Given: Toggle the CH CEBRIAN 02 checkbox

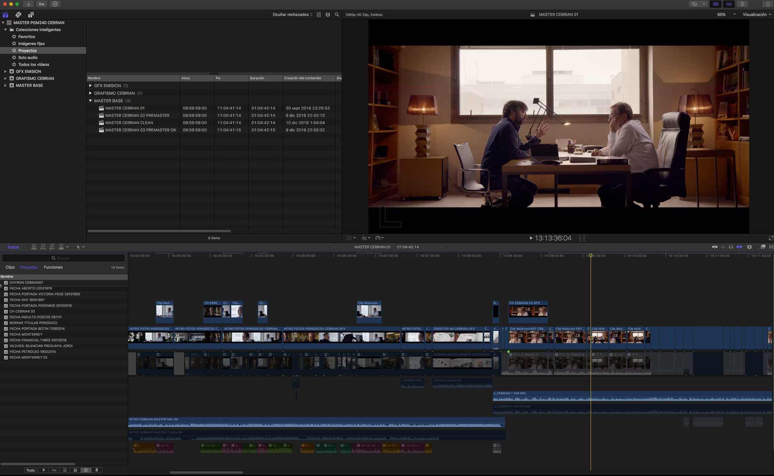Looking at the screenshot, I should (x=6, y=311).
